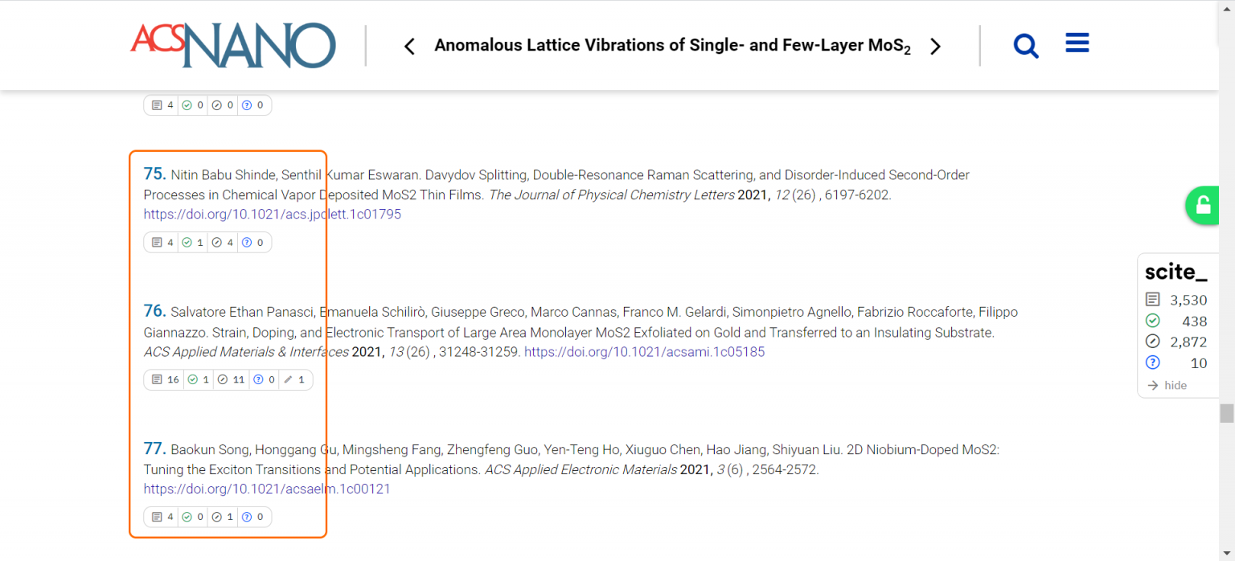Click mentioning citations icon for reference 76
The image size is (1235, 561).
(223, 379)
